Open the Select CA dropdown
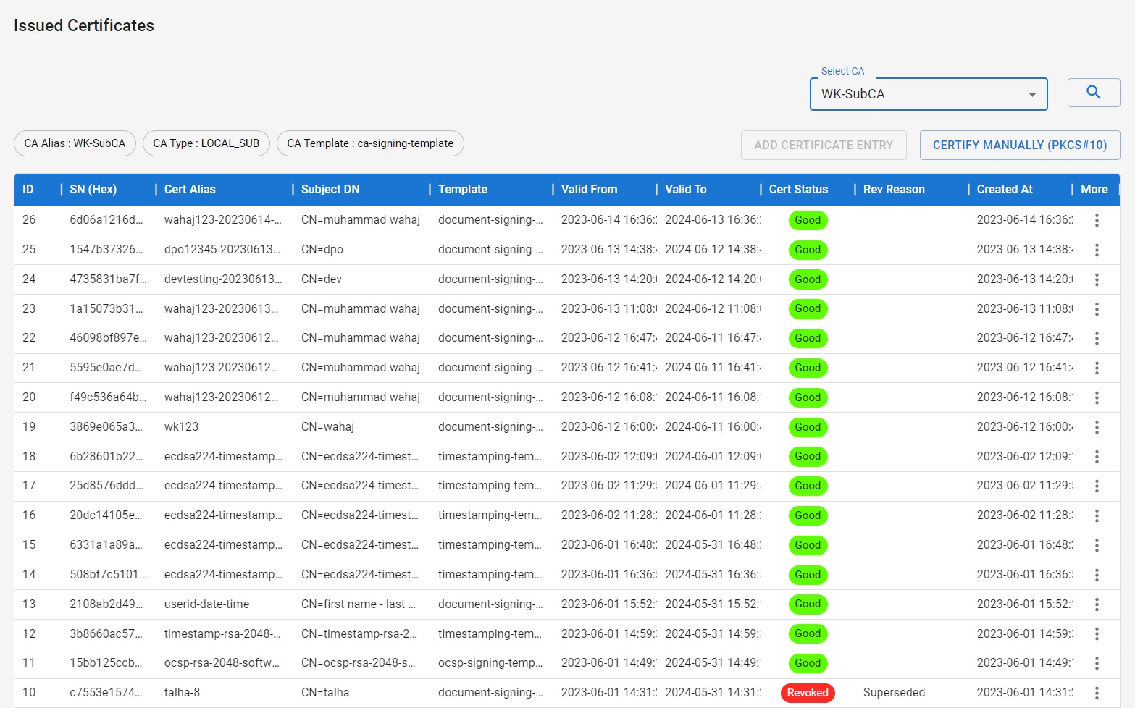The height and width of the screenshot is (708, 1135). coord(928,93)
